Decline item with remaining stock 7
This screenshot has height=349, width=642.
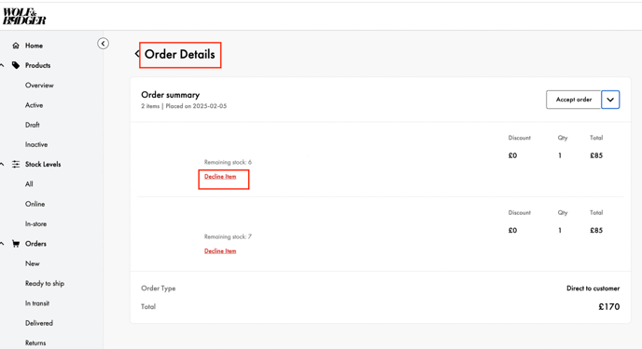coord(220,251)
